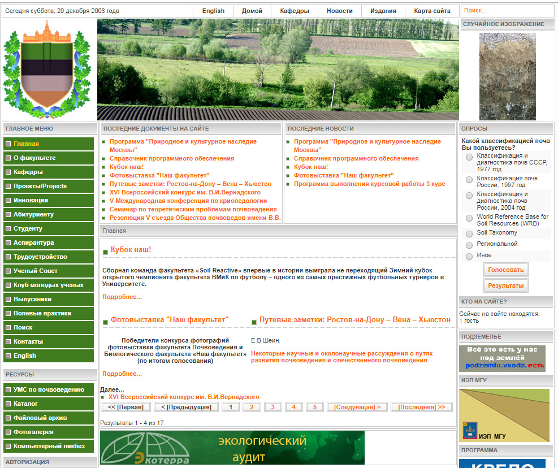Select 'Полевые практики' from the main menu
Screen dimensions: 558x468
click(49, 314)
